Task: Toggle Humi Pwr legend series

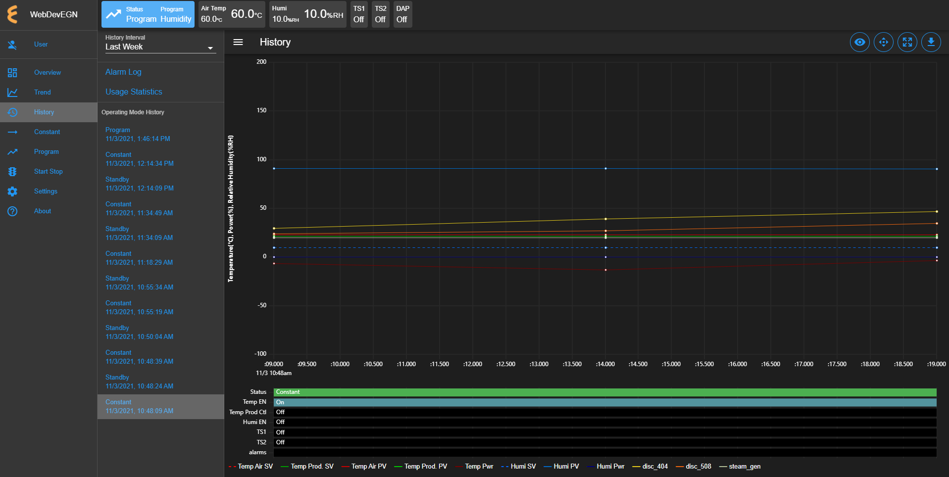Action: 605,467
